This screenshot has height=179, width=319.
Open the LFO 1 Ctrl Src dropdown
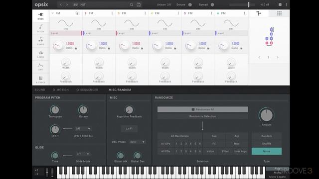point(83,129)
